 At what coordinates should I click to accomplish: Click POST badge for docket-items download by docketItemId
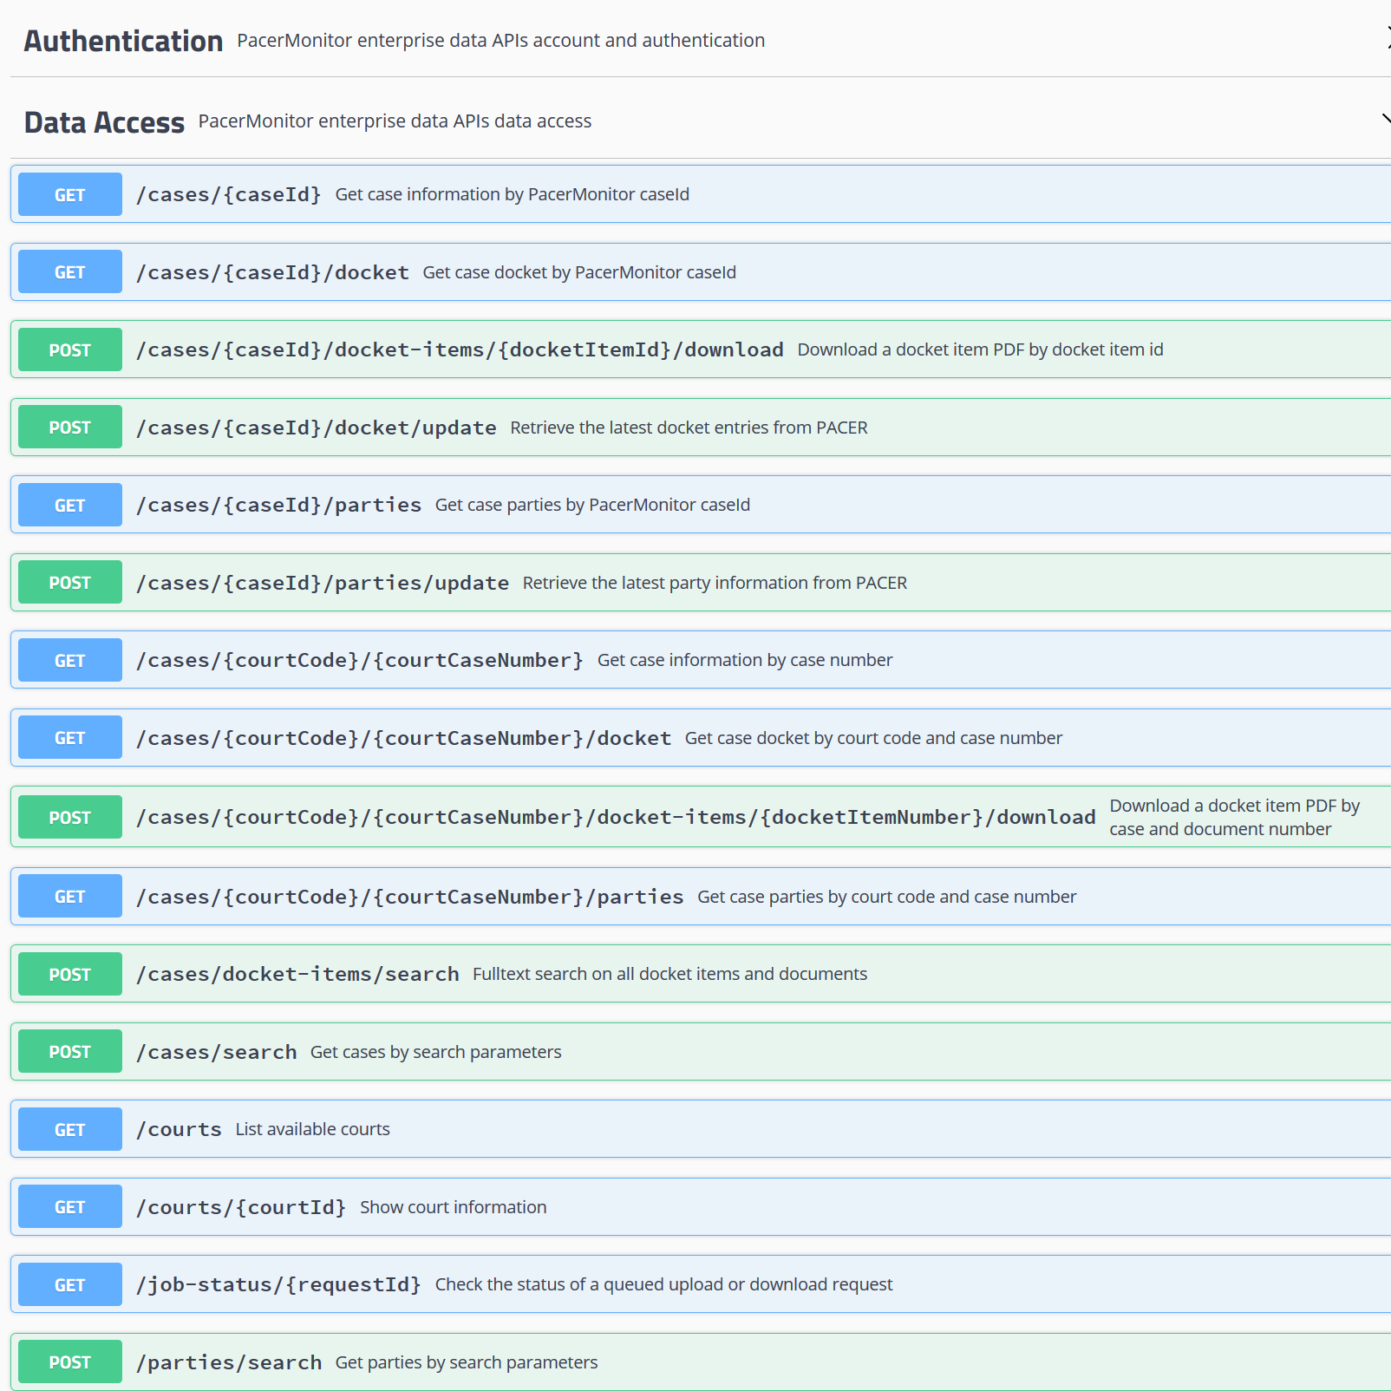point(70,349)
